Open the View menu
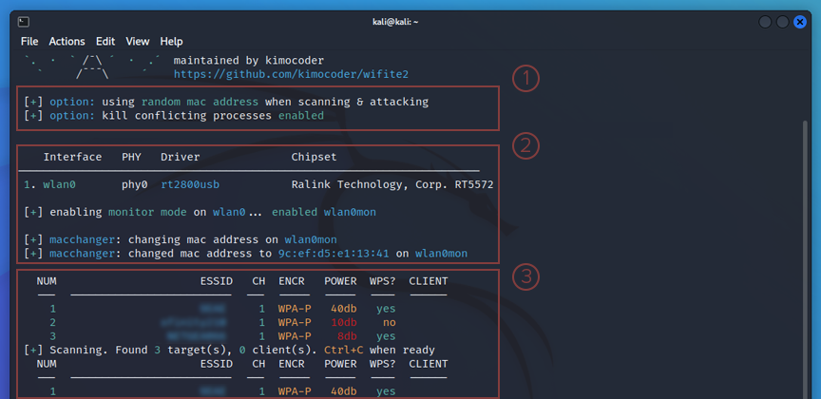 (x=138, y=42)
